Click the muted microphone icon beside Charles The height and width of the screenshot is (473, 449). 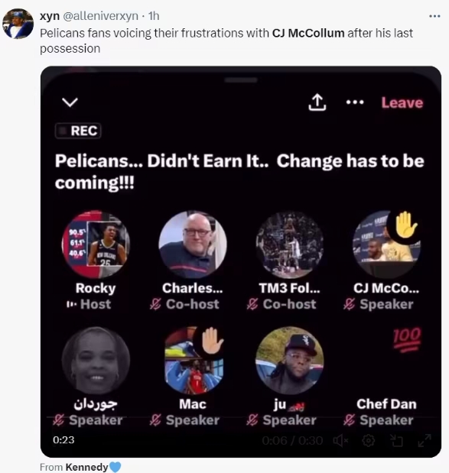click(155, 304)
